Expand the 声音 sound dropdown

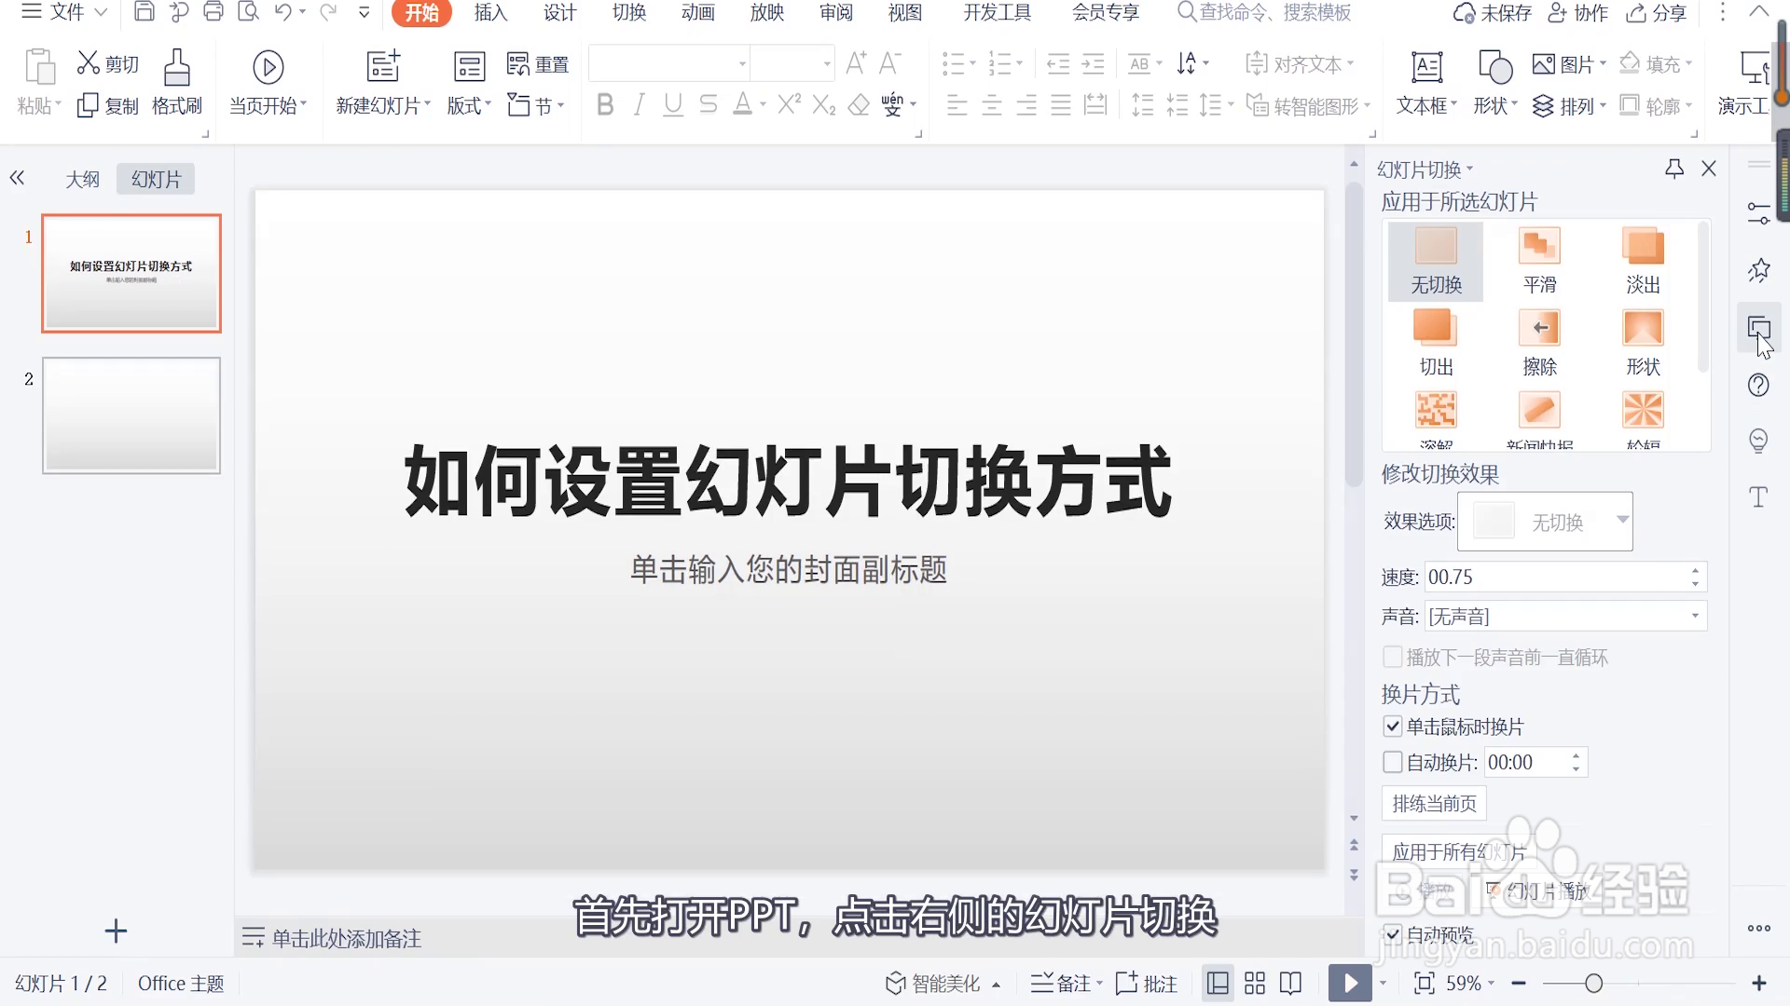pyautogui.click(x=1694, y=616)
